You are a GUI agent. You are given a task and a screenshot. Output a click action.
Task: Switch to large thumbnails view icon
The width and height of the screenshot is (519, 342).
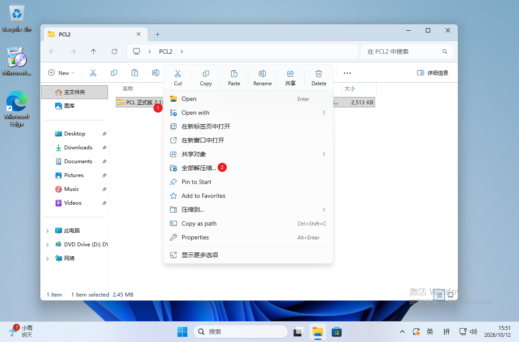coord(450,295)
